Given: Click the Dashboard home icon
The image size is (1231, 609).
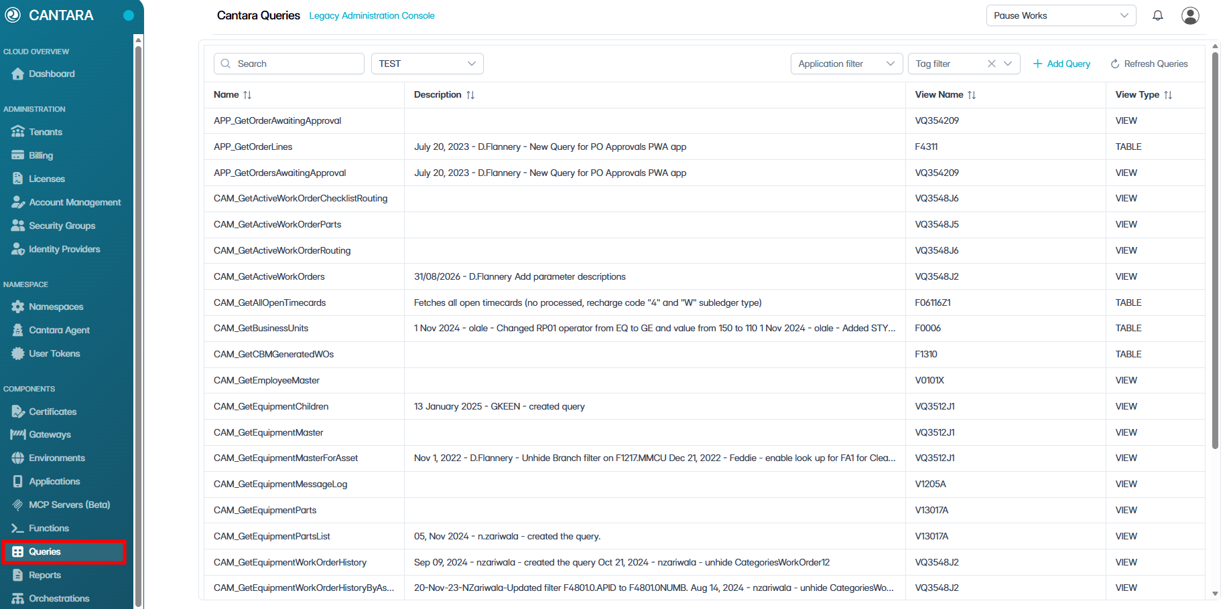Looking at the screenshot, I should click(x=18, y=74).
